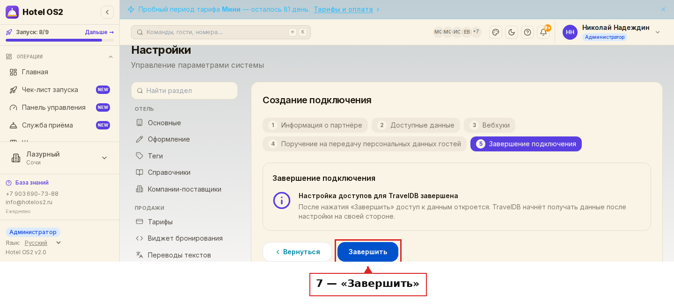
Task: Click the phone number +7 903 690-73-88
Action: (32, 194)
